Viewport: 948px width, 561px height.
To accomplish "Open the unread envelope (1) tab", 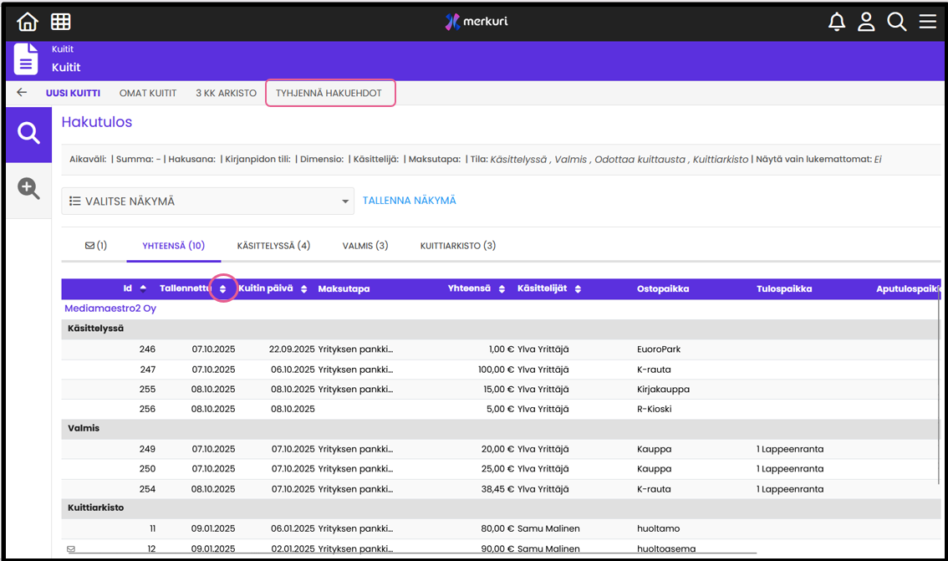I will point(95,246).
